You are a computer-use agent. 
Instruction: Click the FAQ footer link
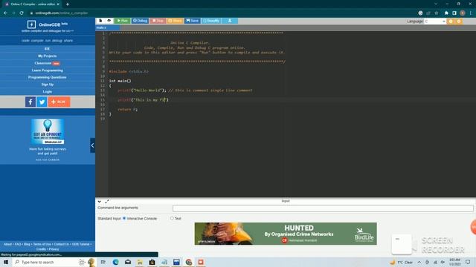pos(18,244)
